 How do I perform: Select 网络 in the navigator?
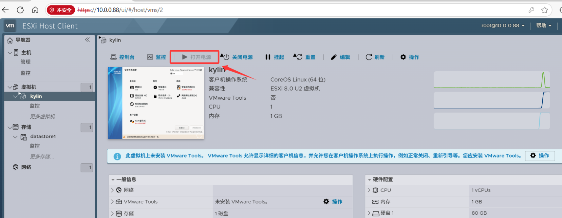(x=26, y=167)
